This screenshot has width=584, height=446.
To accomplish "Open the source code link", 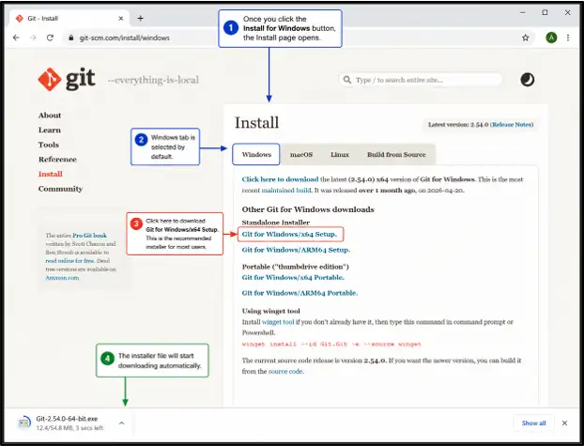I will pos(286,371).
